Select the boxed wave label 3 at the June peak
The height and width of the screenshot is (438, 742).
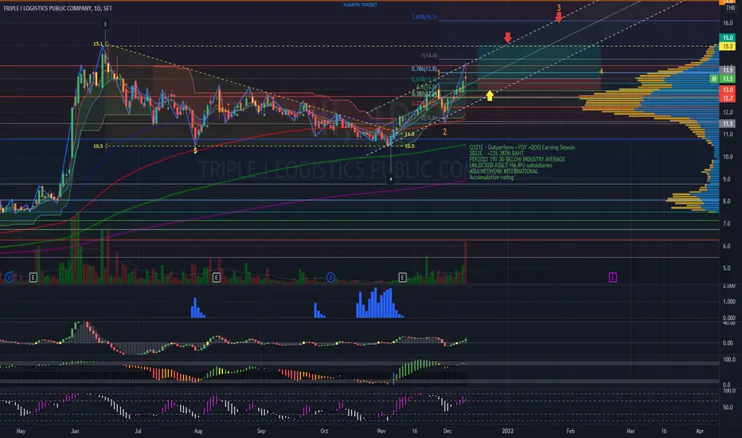tap(105, 25)
